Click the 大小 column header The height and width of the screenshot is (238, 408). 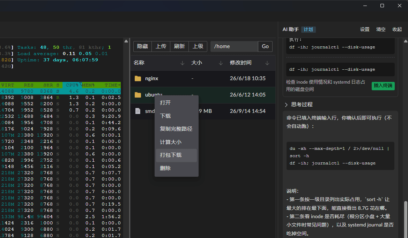point(197,63)
